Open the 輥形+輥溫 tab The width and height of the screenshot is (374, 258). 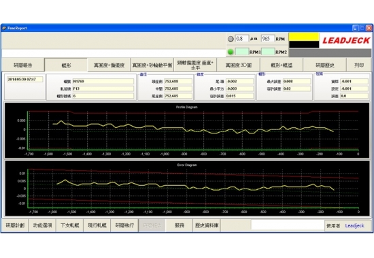pyautogui.click(x=282, y=65)
